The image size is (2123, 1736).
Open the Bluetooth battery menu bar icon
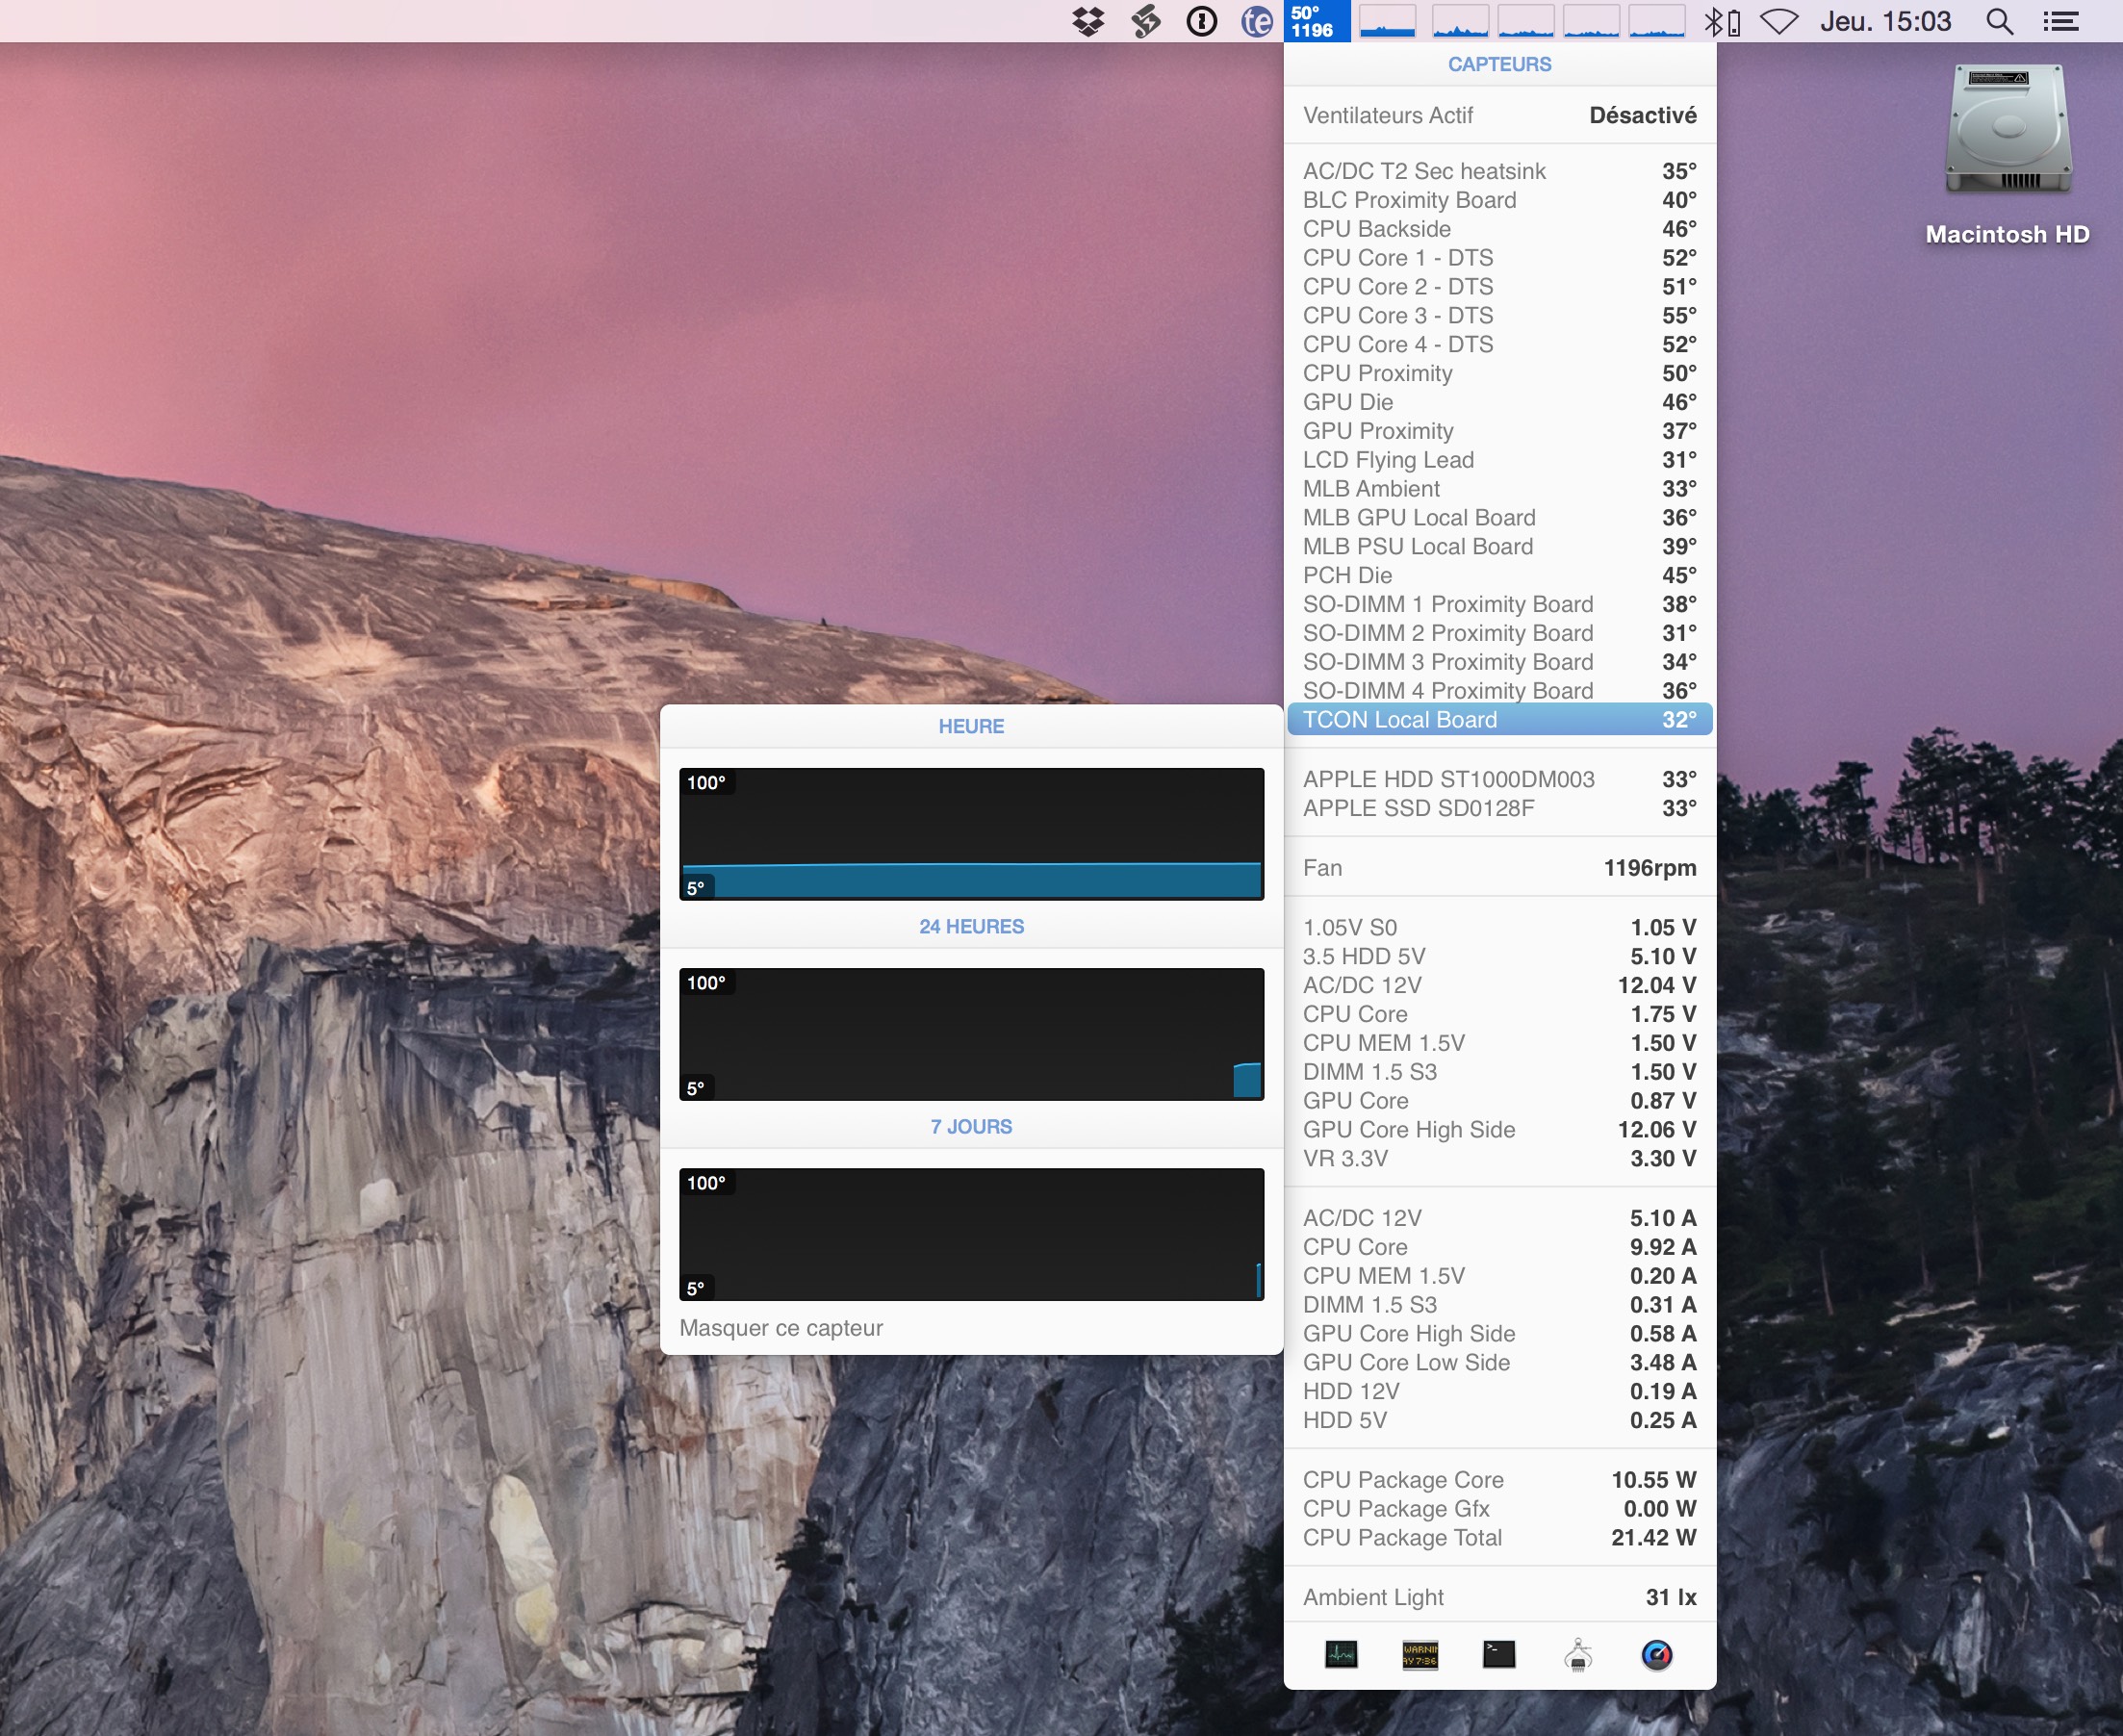click(x=1721, y=21)
